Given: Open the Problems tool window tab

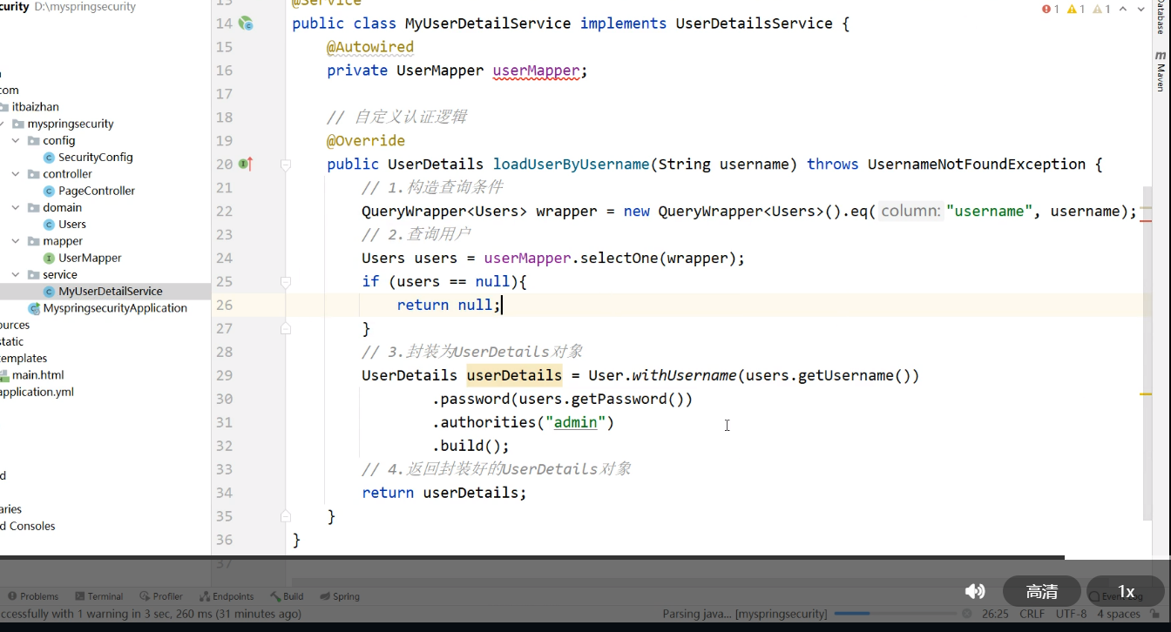Looking at the screenshot, I should 33,596.
